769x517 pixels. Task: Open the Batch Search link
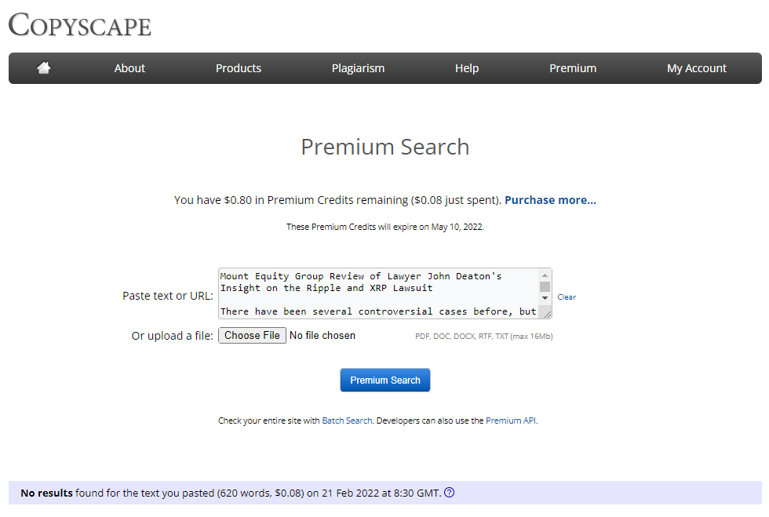(347, 421)
